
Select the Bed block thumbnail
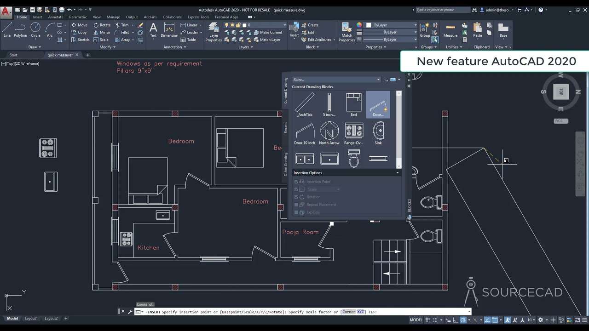point(353,105)
